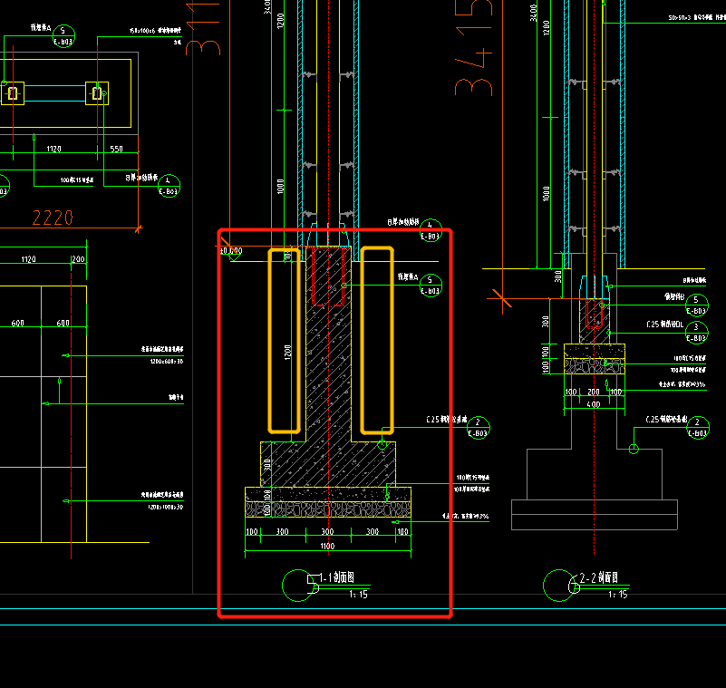Screen dimensions: 726x688
Task: Select the red dashed centerline in section 2-2
Action: (594, 277)
